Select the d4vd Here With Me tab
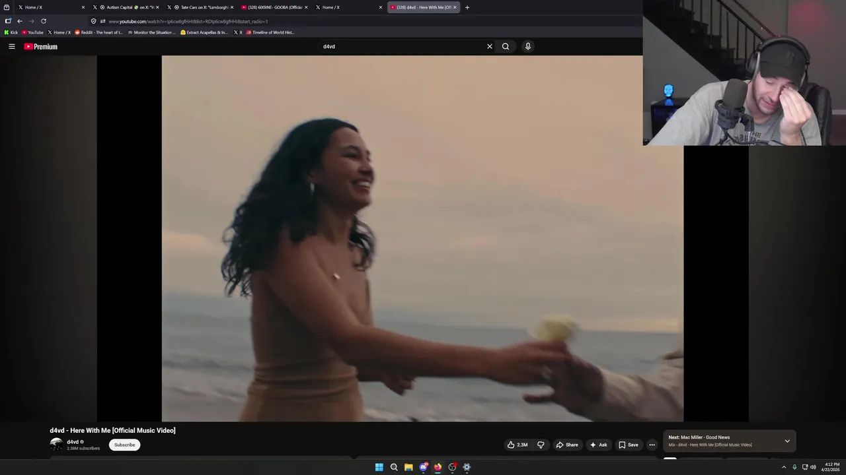Viewport: 846px width, 475px height. pyautogui.click(x=423, y=7)
